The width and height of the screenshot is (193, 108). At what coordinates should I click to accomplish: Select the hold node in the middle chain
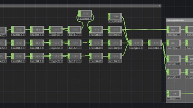point(74,43)
